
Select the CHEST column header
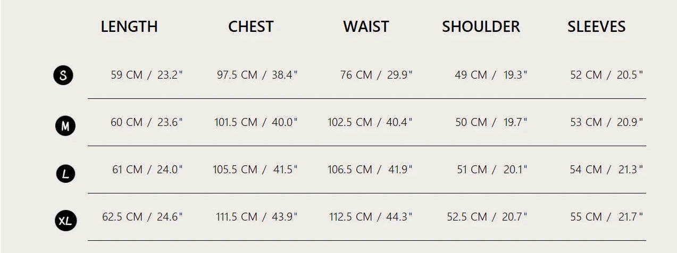[250, 27]
